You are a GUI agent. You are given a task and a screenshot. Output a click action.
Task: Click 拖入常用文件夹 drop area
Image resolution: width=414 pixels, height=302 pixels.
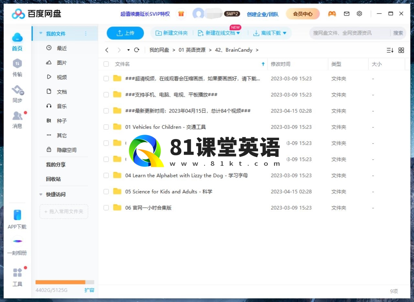click(x=64, y=212)
